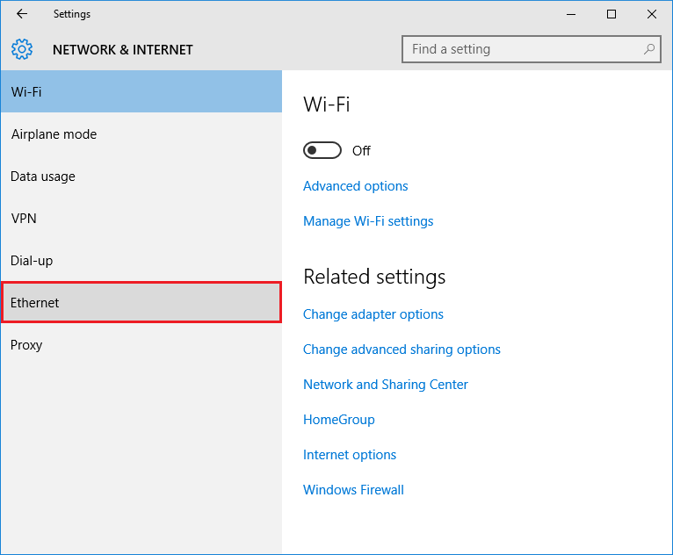Open Wi-Fi Advanced options link
The image size is (673, 555).
[x=356, y=186]
